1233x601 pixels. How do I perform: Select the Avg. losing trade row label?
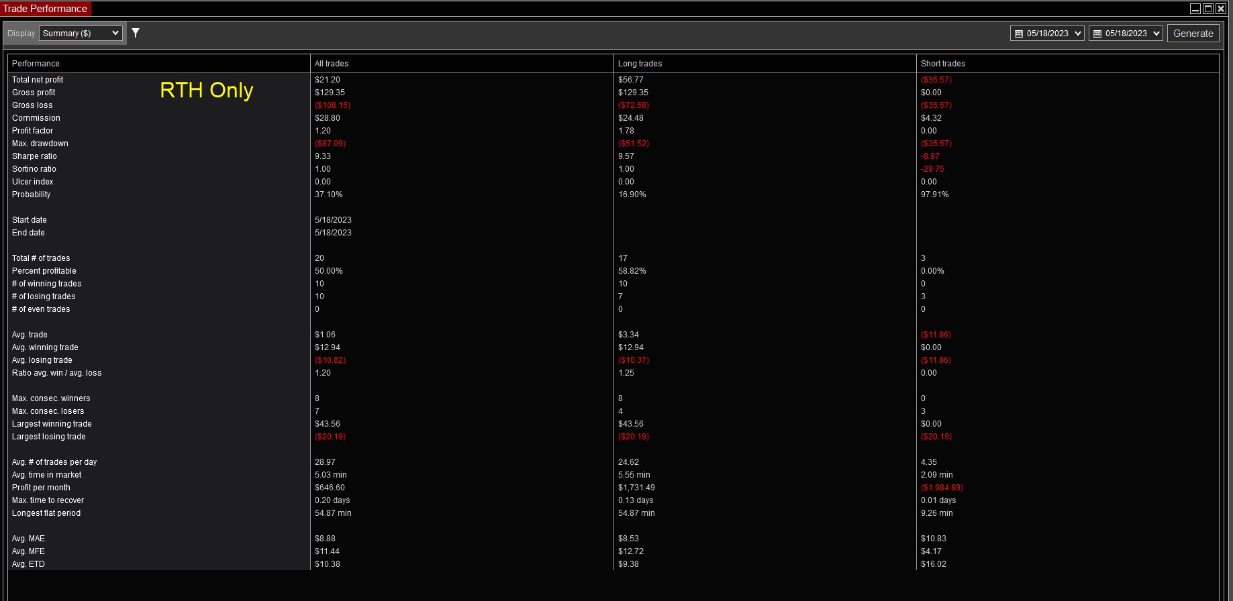(42, 360)
